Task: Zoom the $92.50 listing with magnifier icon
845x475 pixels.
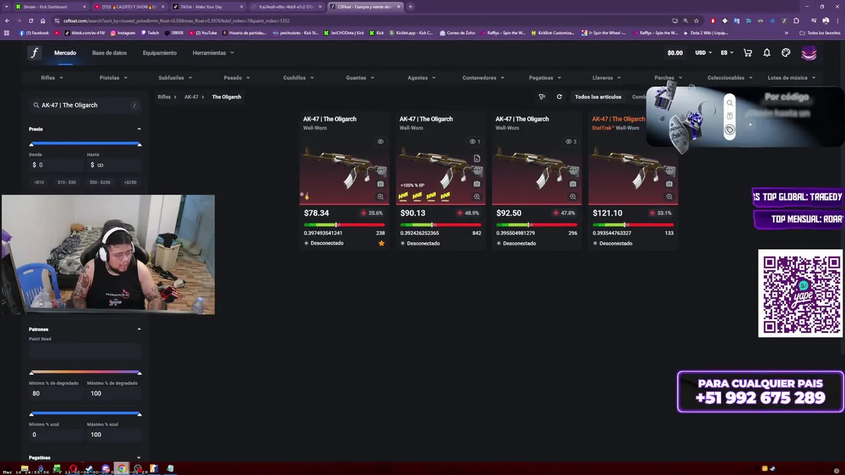Action: point(572,197)
